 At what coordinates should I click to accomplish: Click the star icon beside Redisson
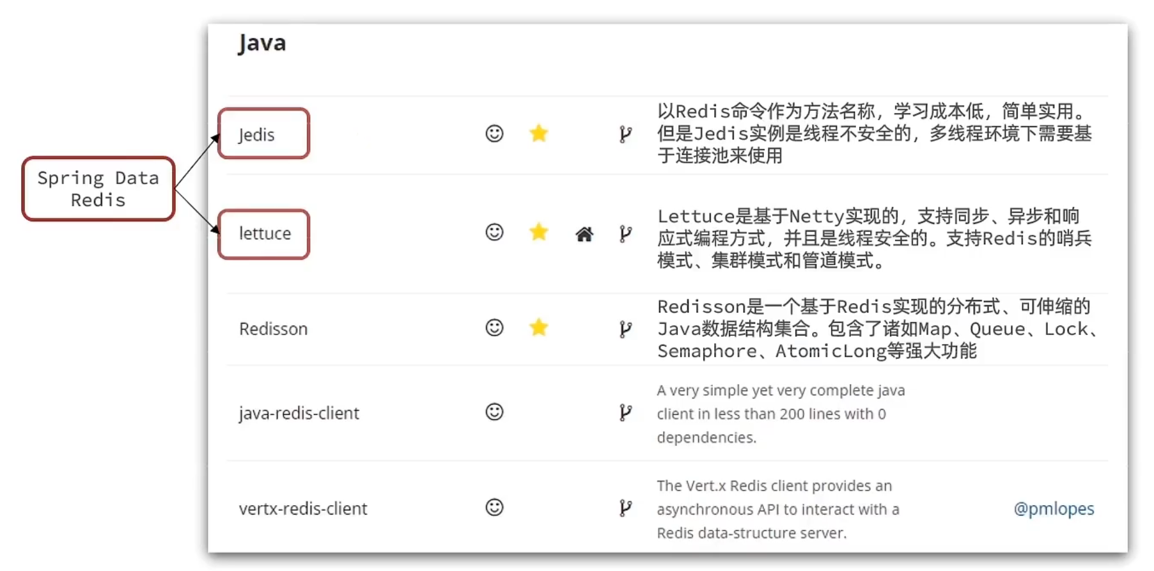pos(539,328)
